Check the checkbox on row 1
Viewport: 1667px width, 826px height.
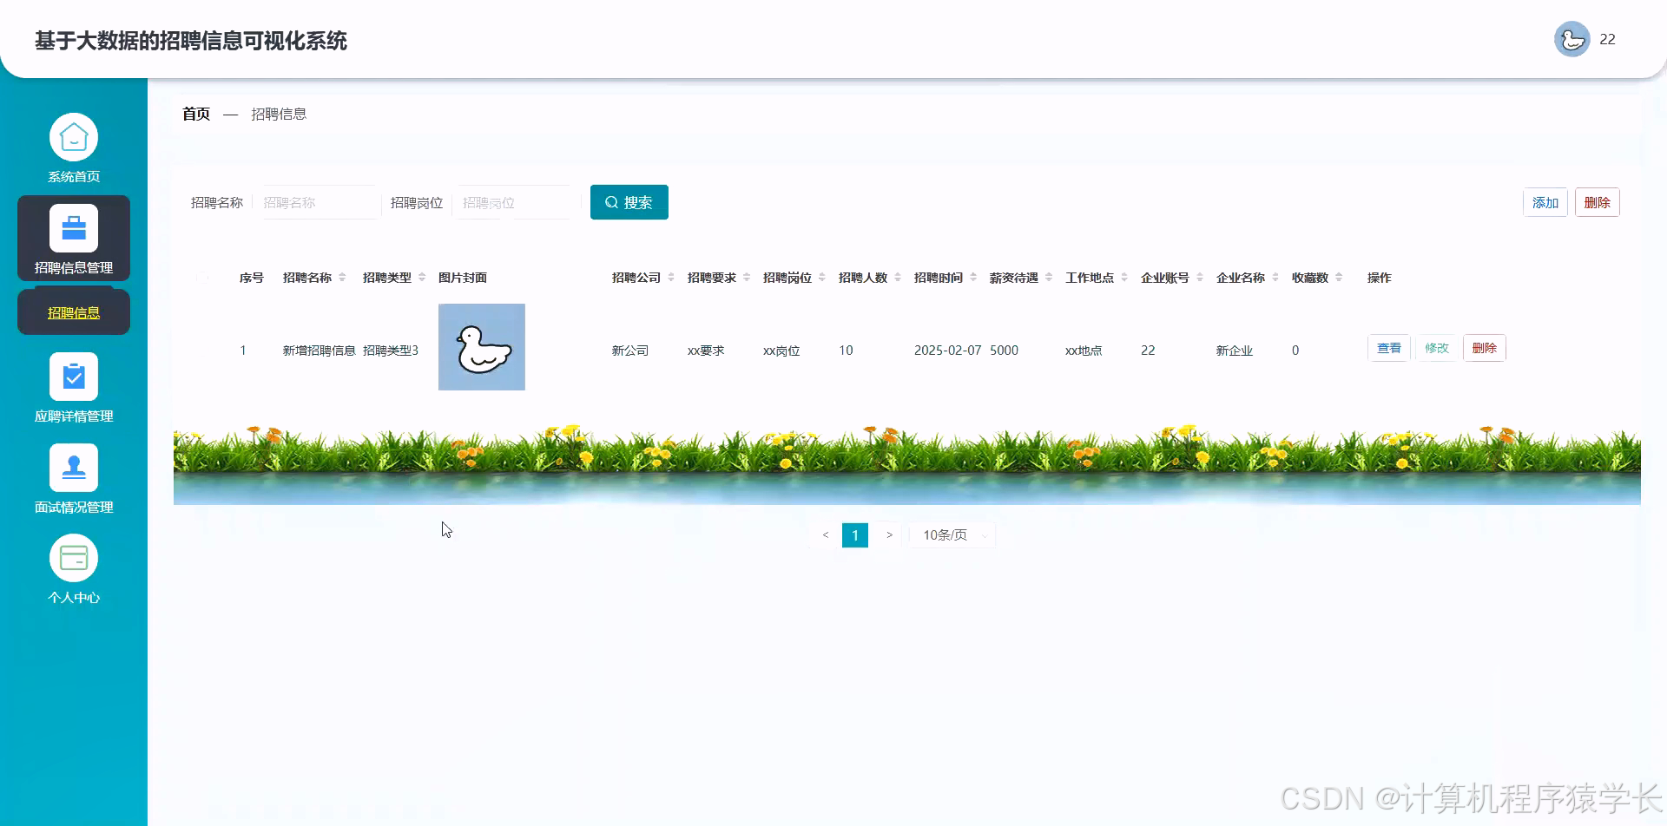click(x=203, y=350)
